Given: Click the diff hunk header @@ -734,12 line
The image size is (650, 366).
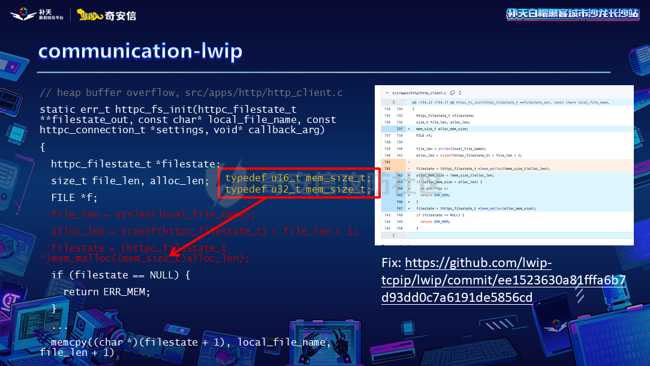Looking at the screenshot, I should 510,102.
